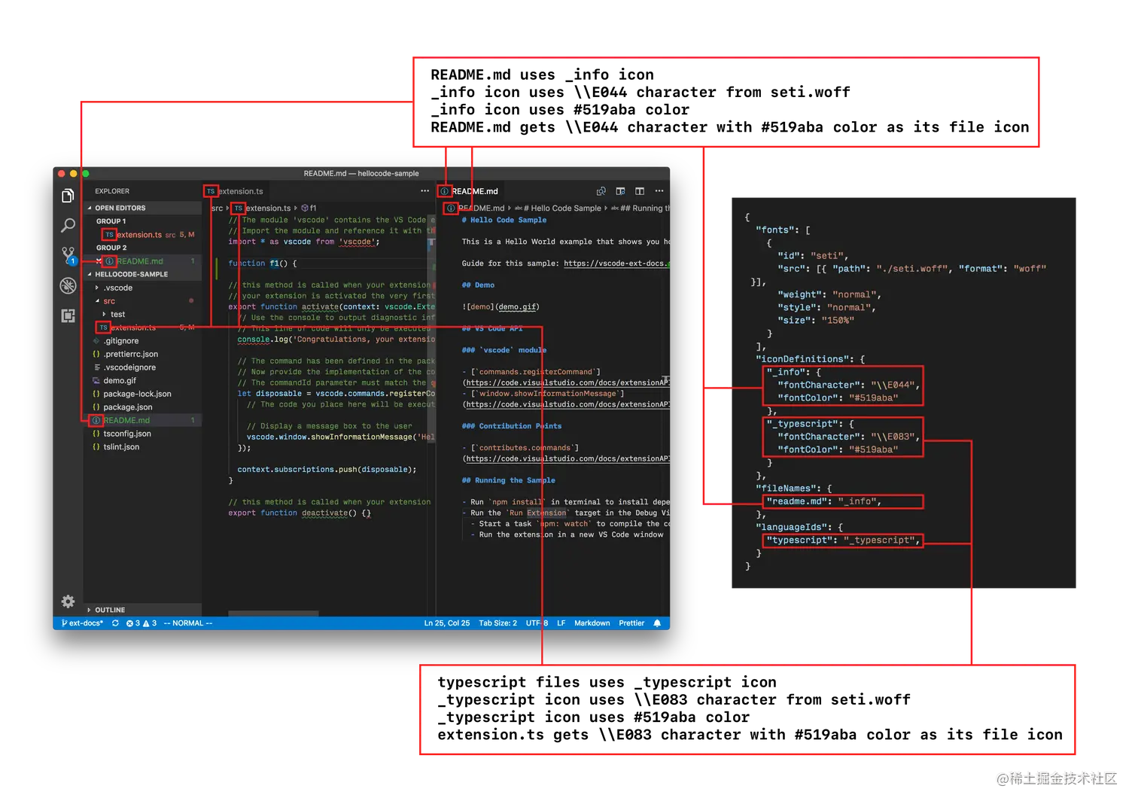Click the GROUP 2 label in Open Editors
The image size is (1138, 807).
pyautogui.click(x=111, y=248)
